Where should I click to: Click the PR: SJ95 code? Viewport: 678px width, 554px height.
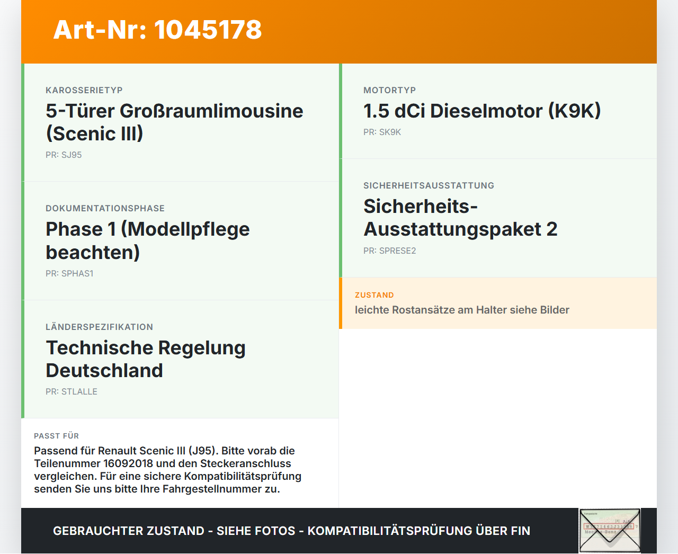coord(64,155)
